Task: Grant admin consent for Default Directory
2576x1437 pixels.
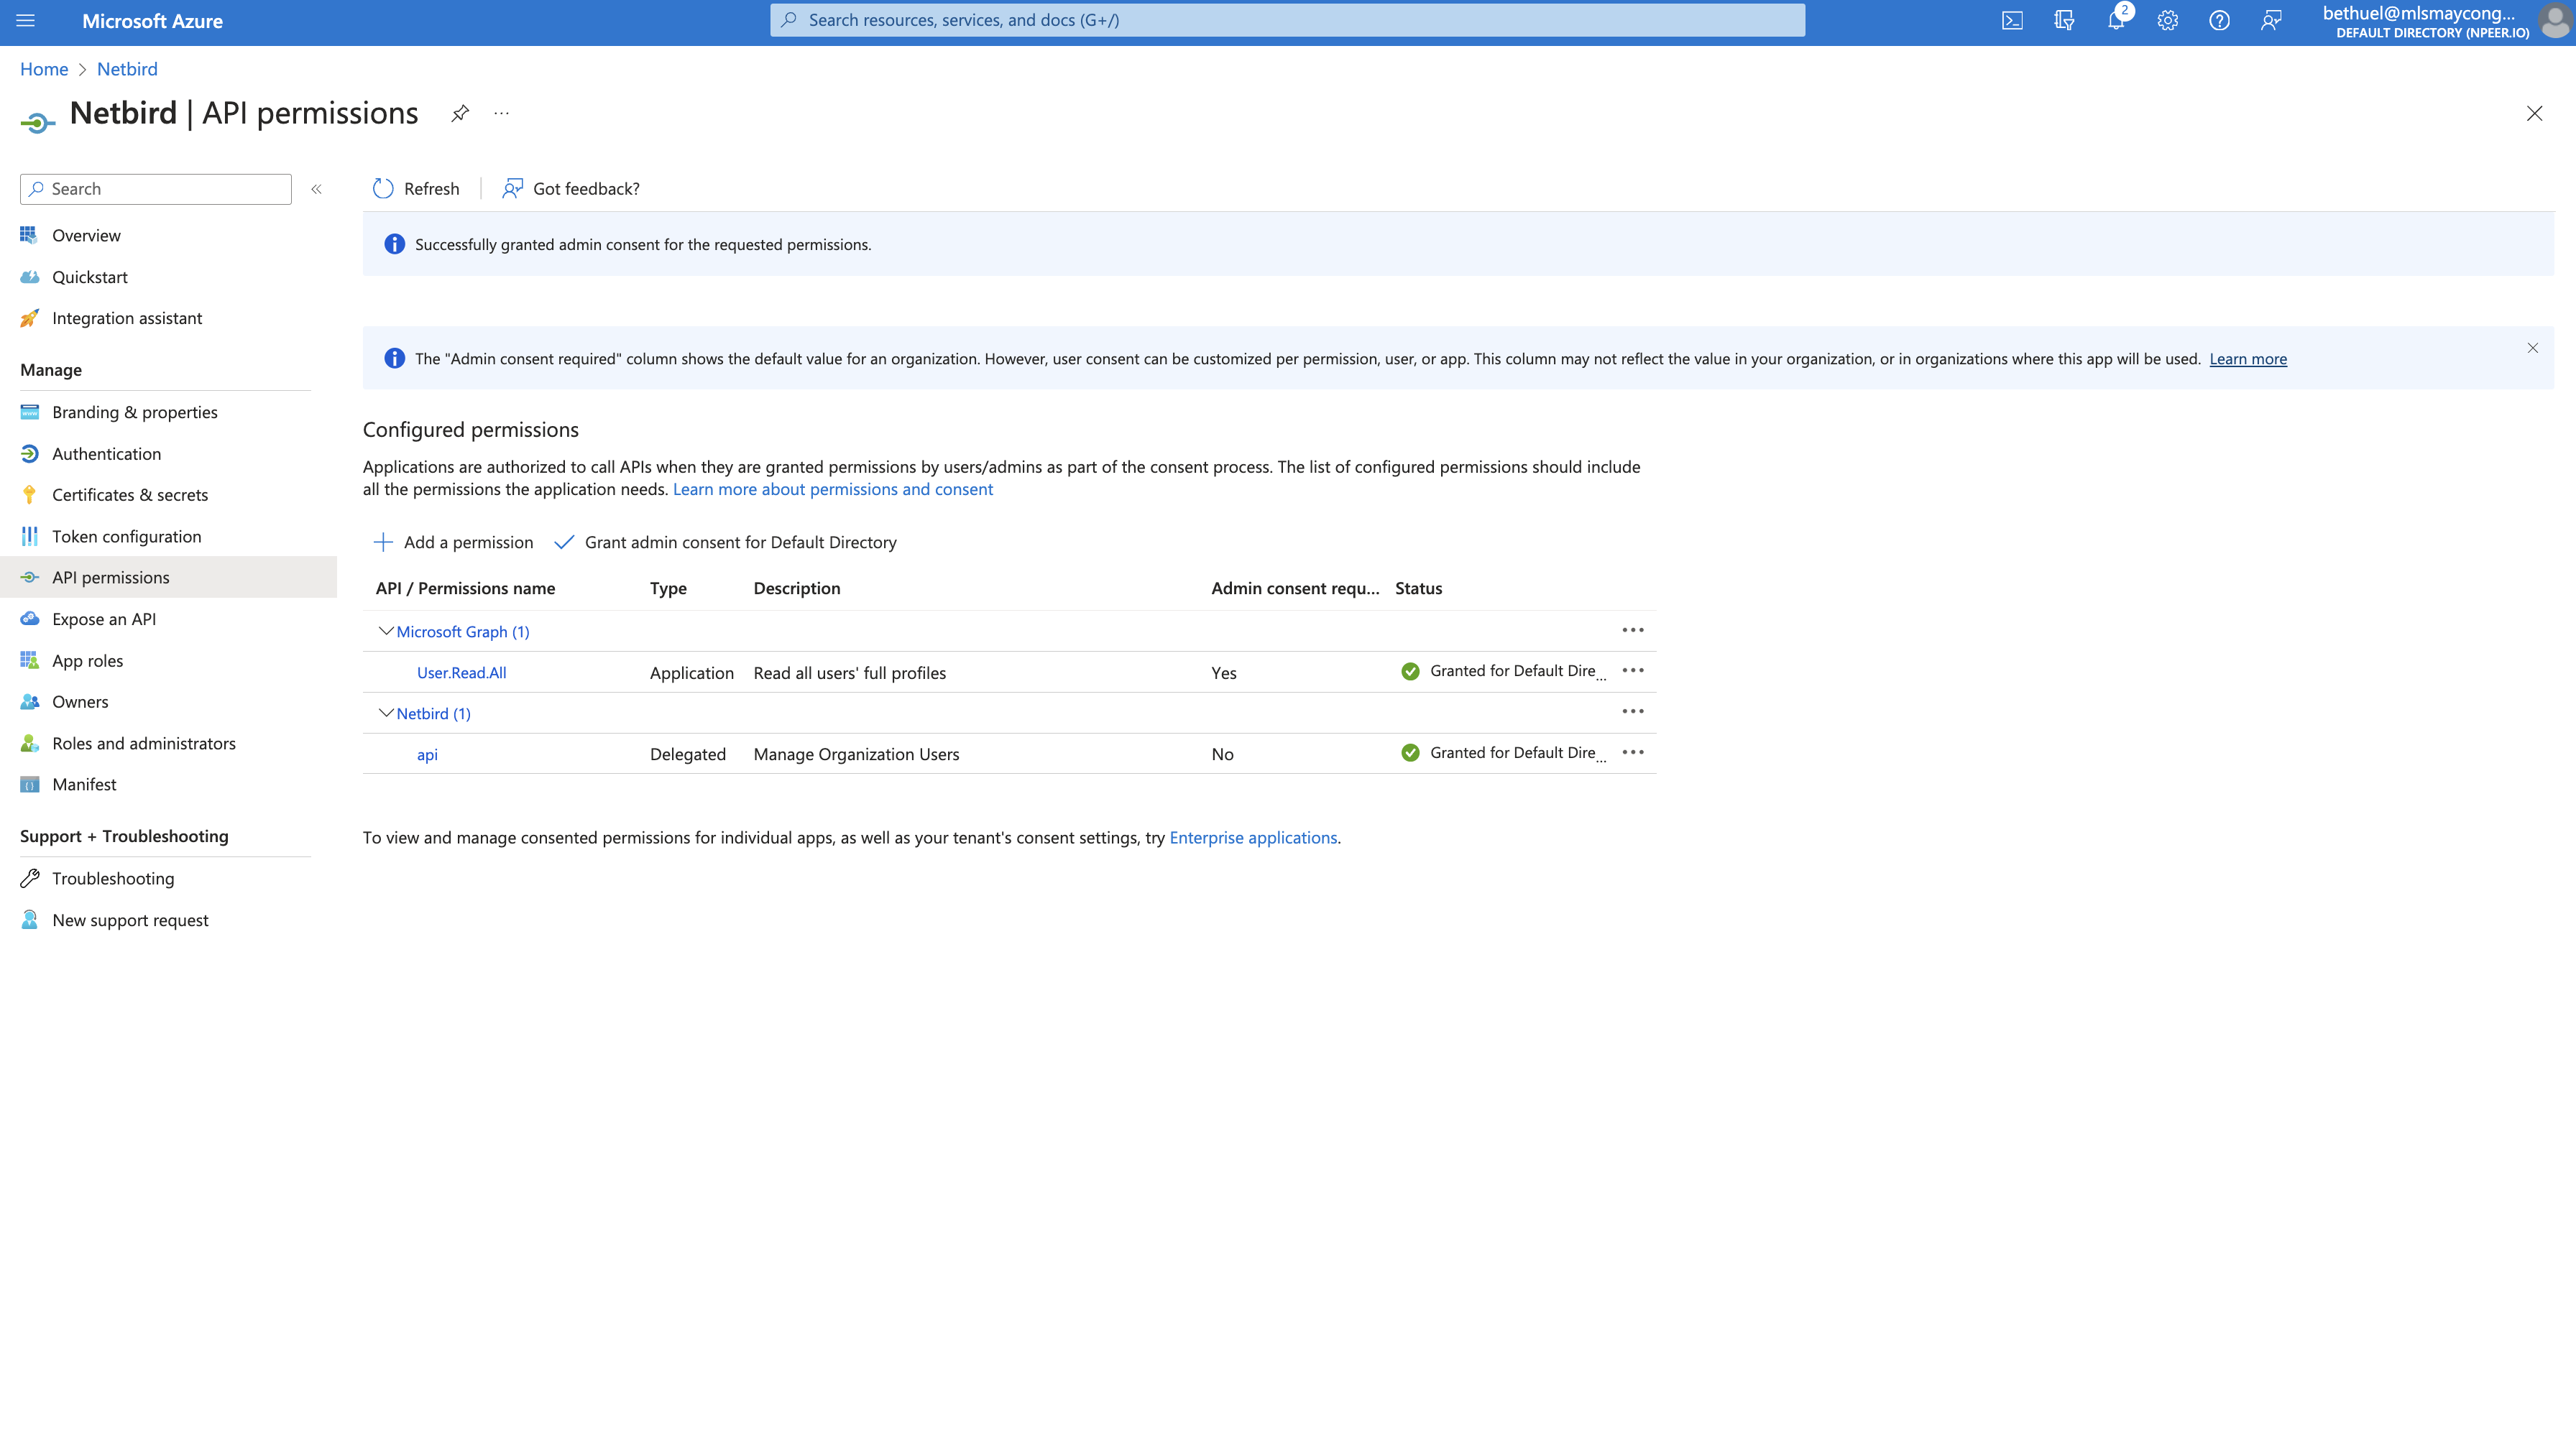Action: point(740,542)
